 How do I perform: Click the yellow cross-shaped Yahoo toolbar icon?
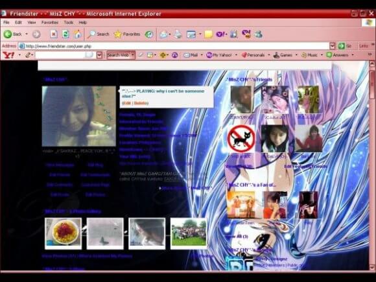coord(163,55)
